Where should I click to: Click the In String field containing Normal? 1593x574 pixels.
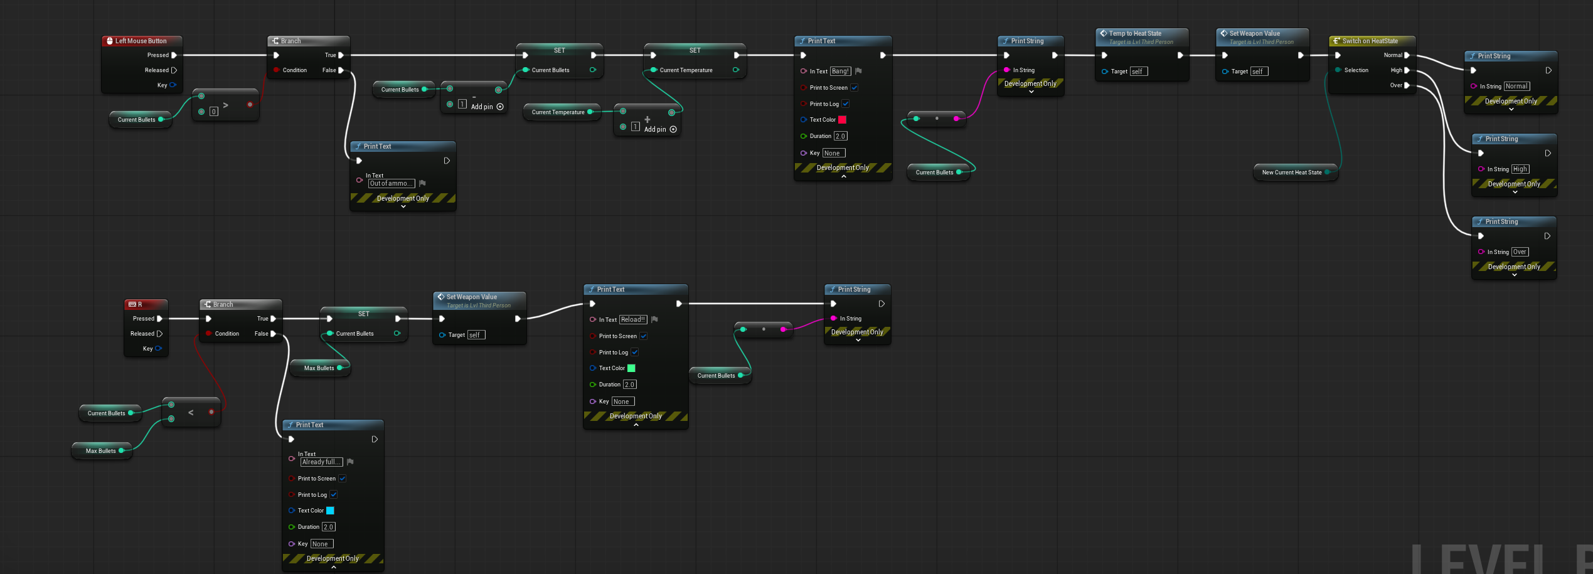(1517, 87)
